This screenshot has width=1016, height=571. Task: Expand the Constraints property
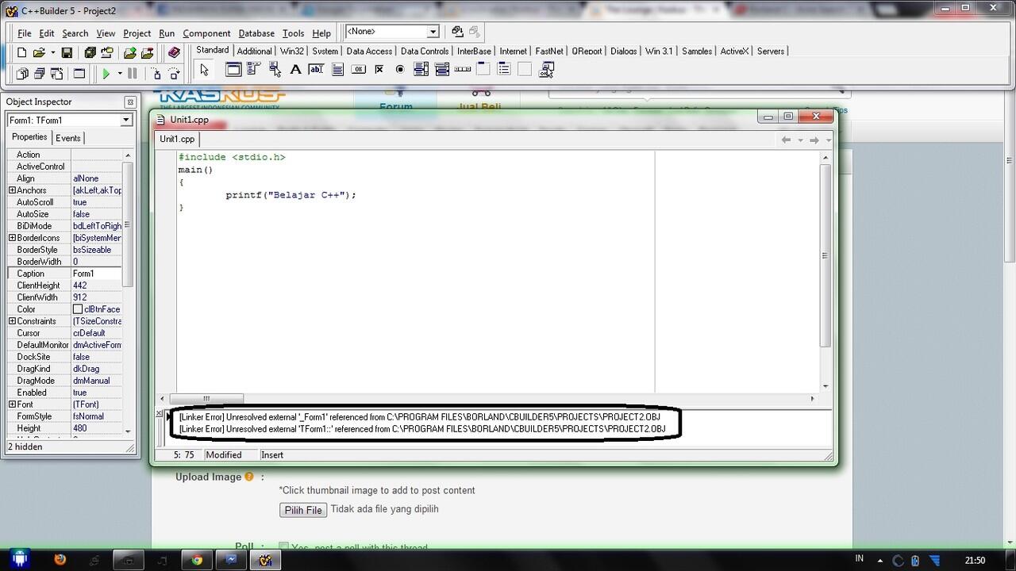[x=12, y=321]
